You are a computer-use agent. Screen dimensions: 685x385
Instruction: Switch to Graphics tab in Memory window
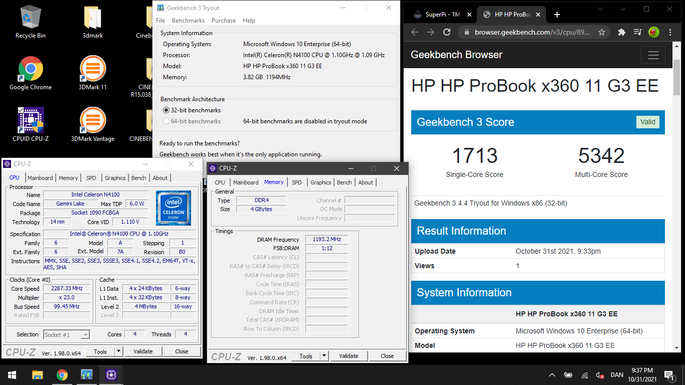tap(320, 182)
